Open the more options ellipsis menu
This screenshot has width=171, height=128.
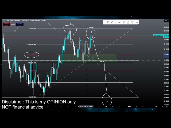pyautogui.click(x=137, y=22)
